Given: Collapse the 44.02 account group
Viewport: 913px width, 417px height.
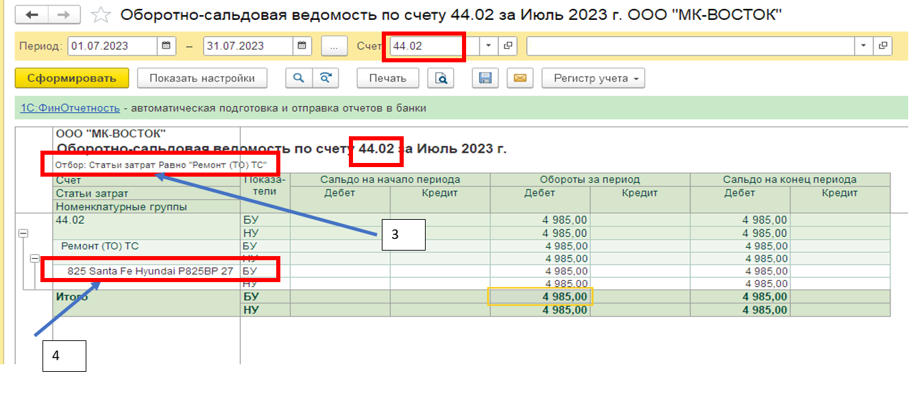Looking at the screenshot, I should (23, 233).
